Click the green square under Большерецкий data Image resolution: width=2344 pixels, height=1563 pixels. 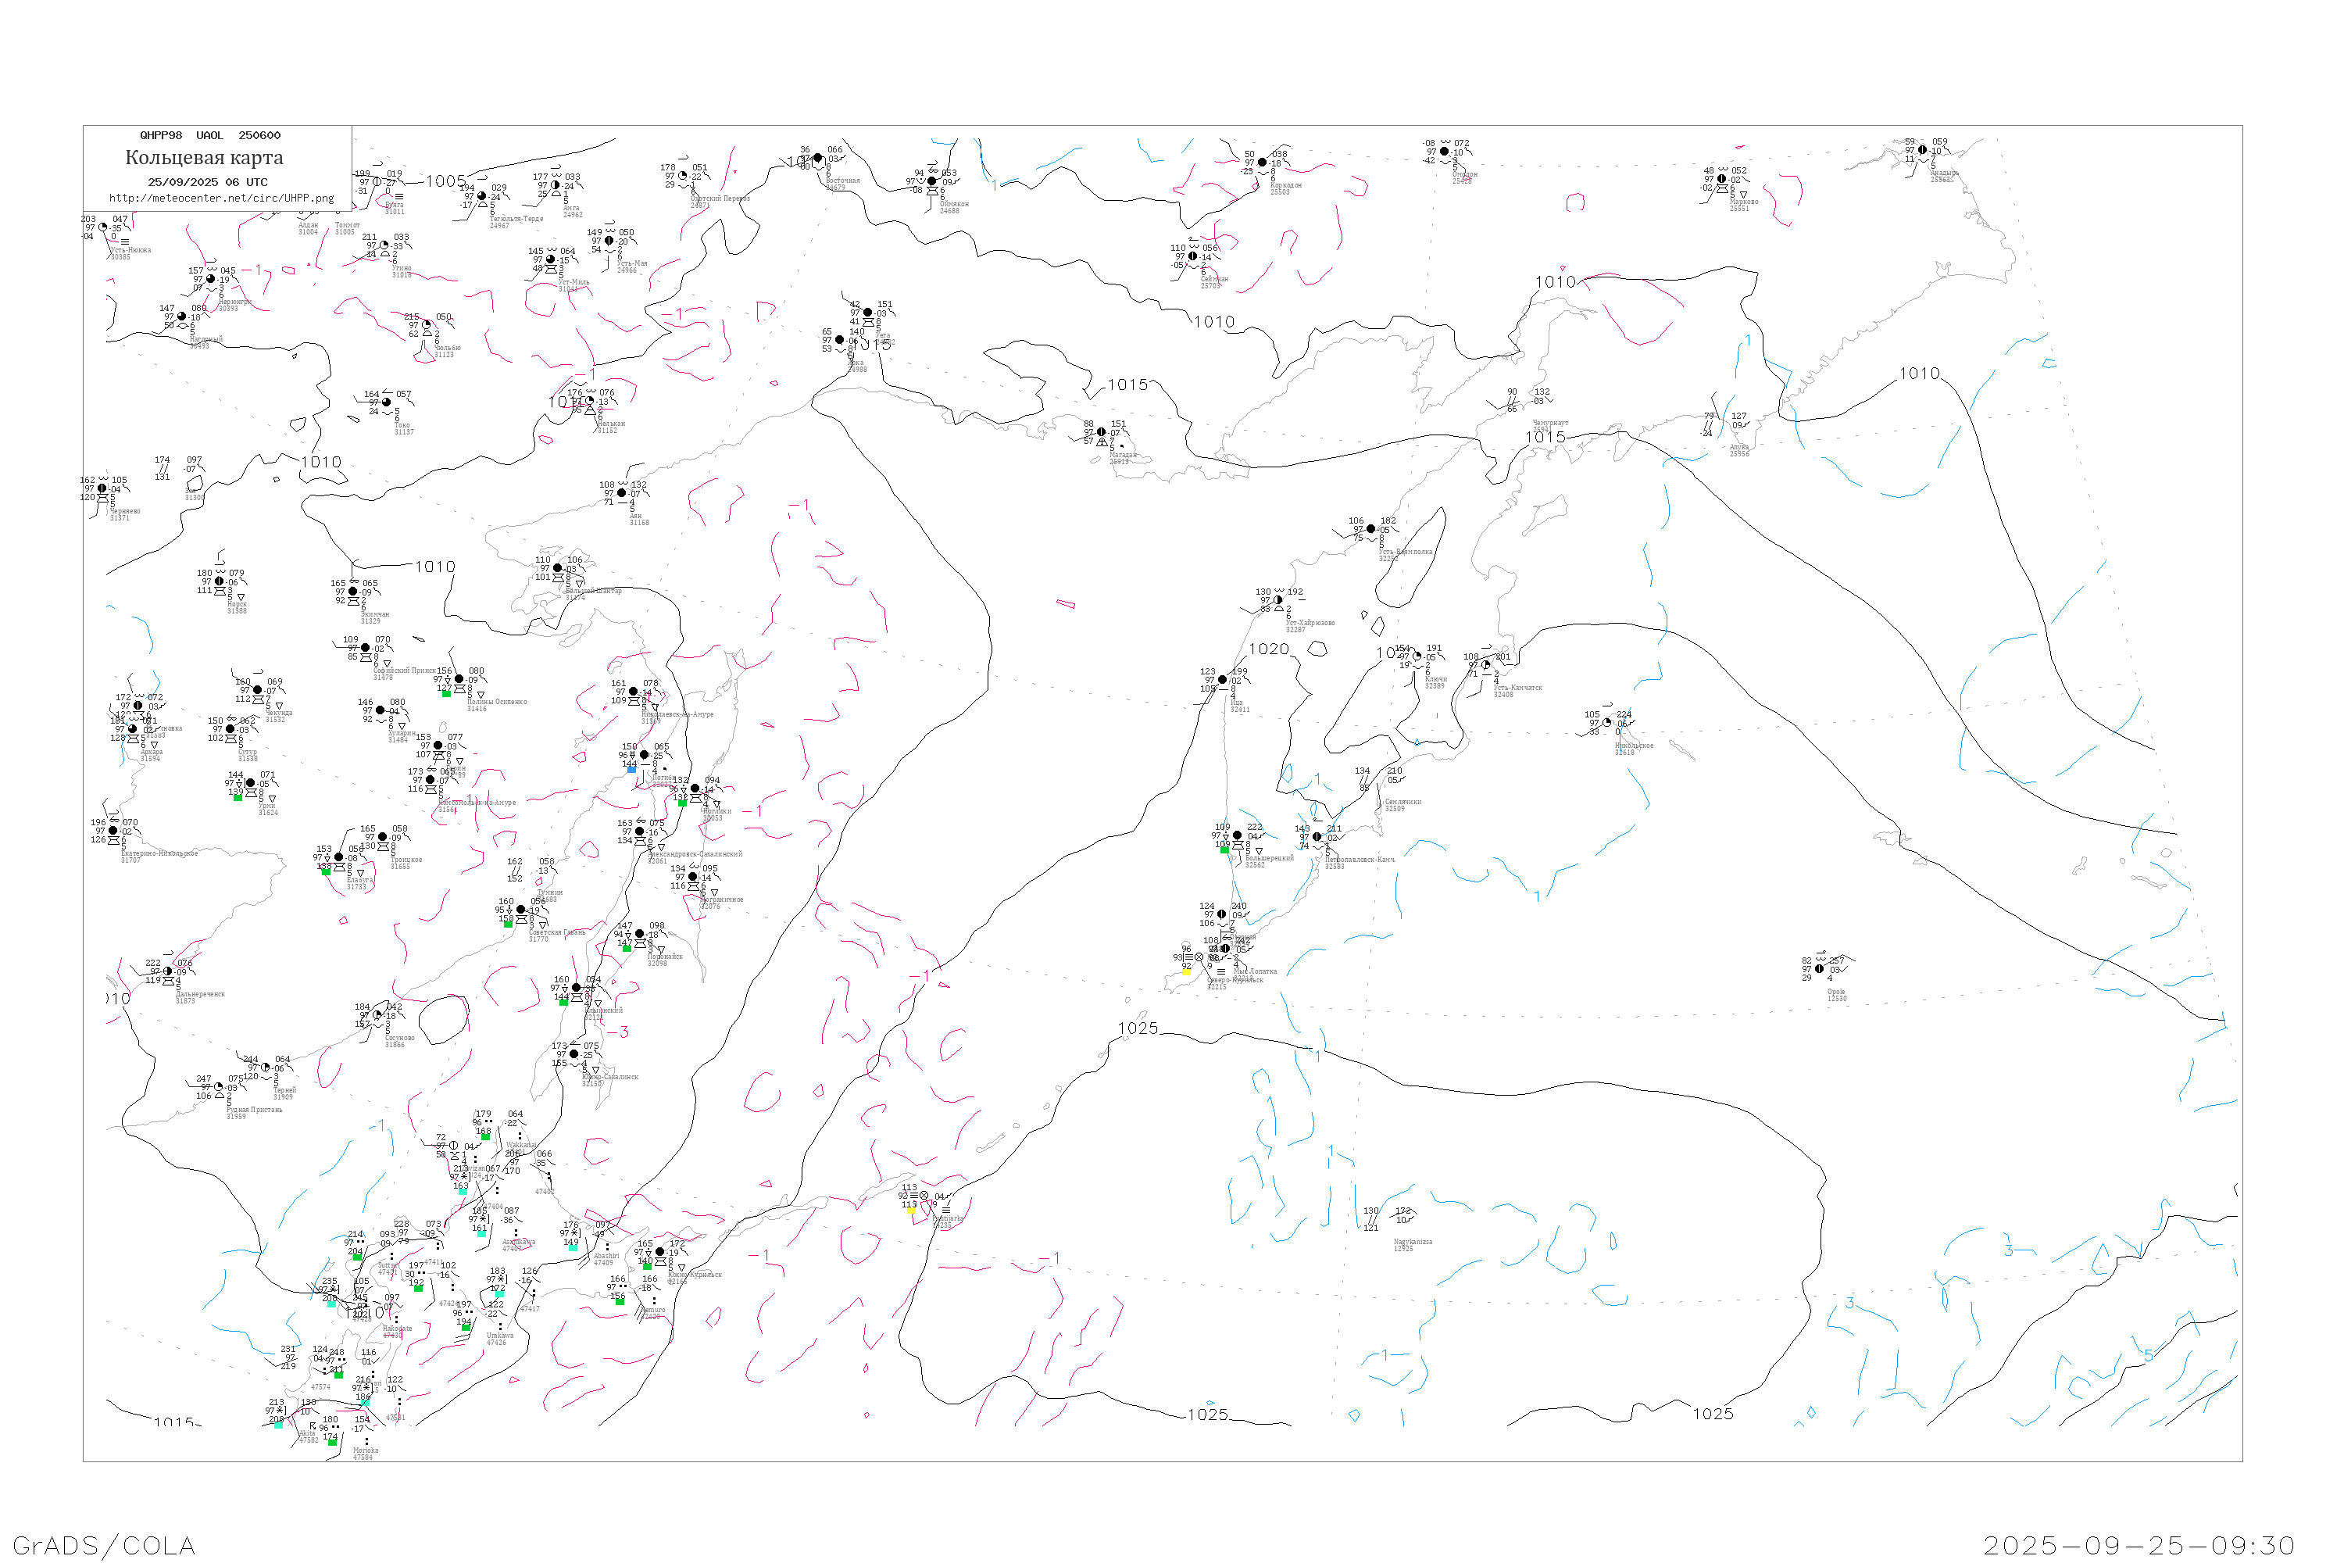coord(1225,849)
